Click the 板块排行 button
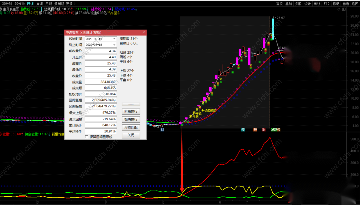This screenshot has width=360, height=205. [x=131, y=119]
